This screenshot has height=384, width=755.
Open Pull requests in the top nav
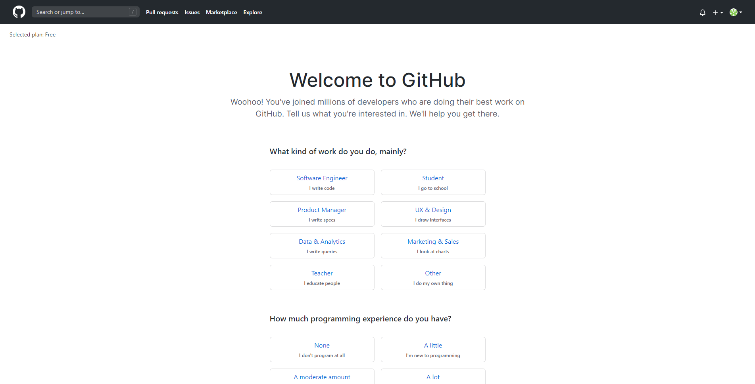(162, 12)
